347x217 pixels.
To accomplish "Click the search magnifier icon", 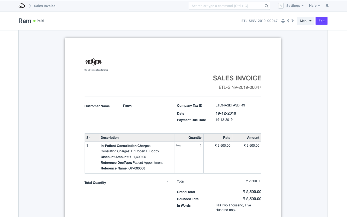I will point(266,6).
